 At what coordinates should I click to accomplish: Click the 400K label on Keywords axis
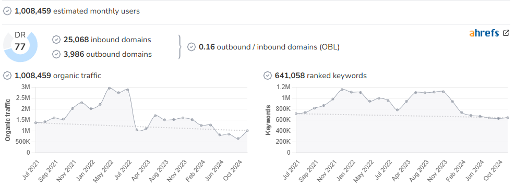click(283, 131)
